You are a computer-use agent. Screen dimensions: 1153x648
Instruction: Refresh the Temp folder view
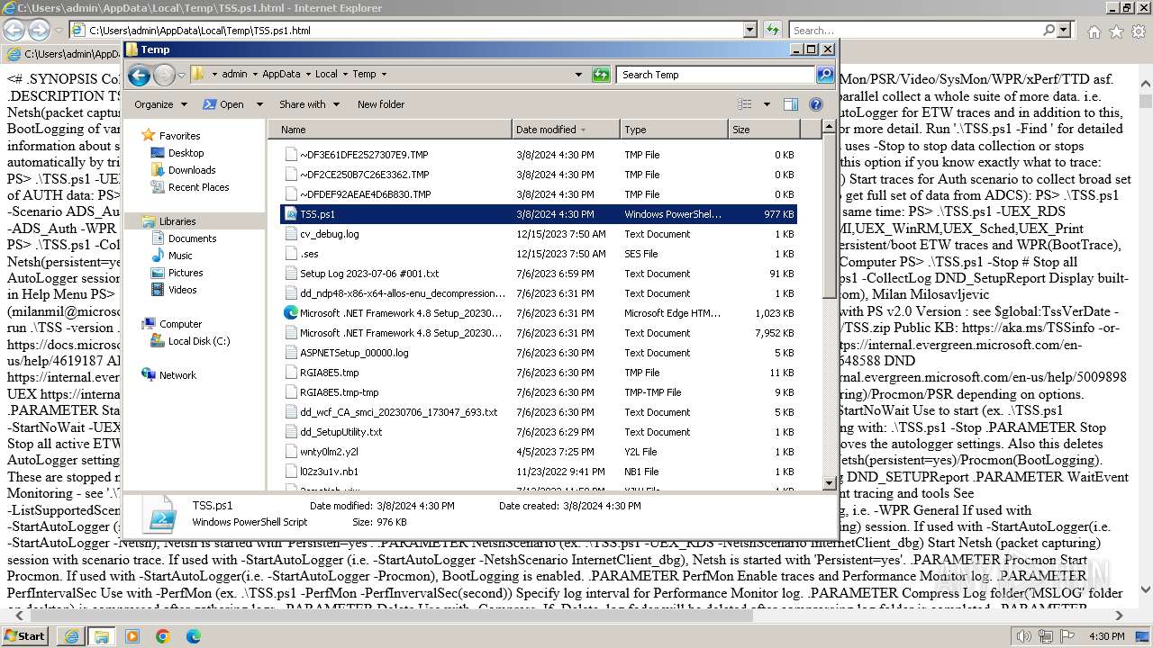[601, 75]
